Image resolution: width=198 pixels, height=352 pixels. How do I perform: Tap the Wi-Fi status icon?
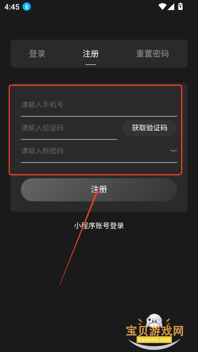(162, 7)
